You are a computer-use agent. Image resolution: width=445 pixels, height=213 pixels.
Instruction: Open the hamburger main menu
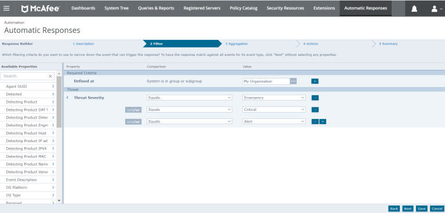coord(6,8)
